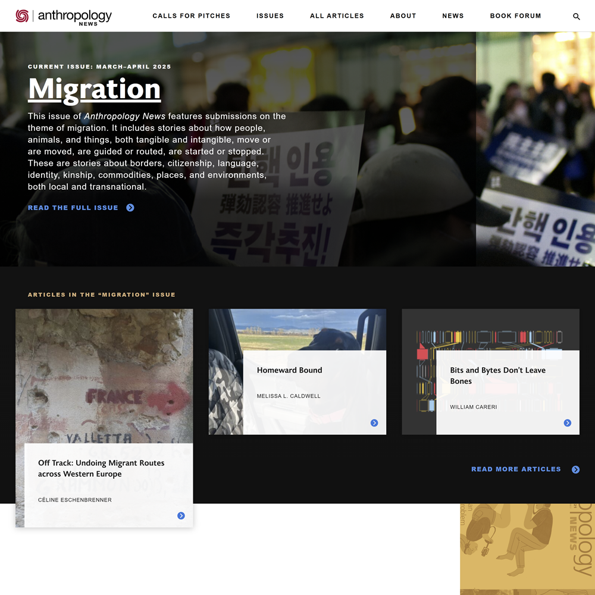
Task: Go to the NEWS section
Action: point(453,16)
